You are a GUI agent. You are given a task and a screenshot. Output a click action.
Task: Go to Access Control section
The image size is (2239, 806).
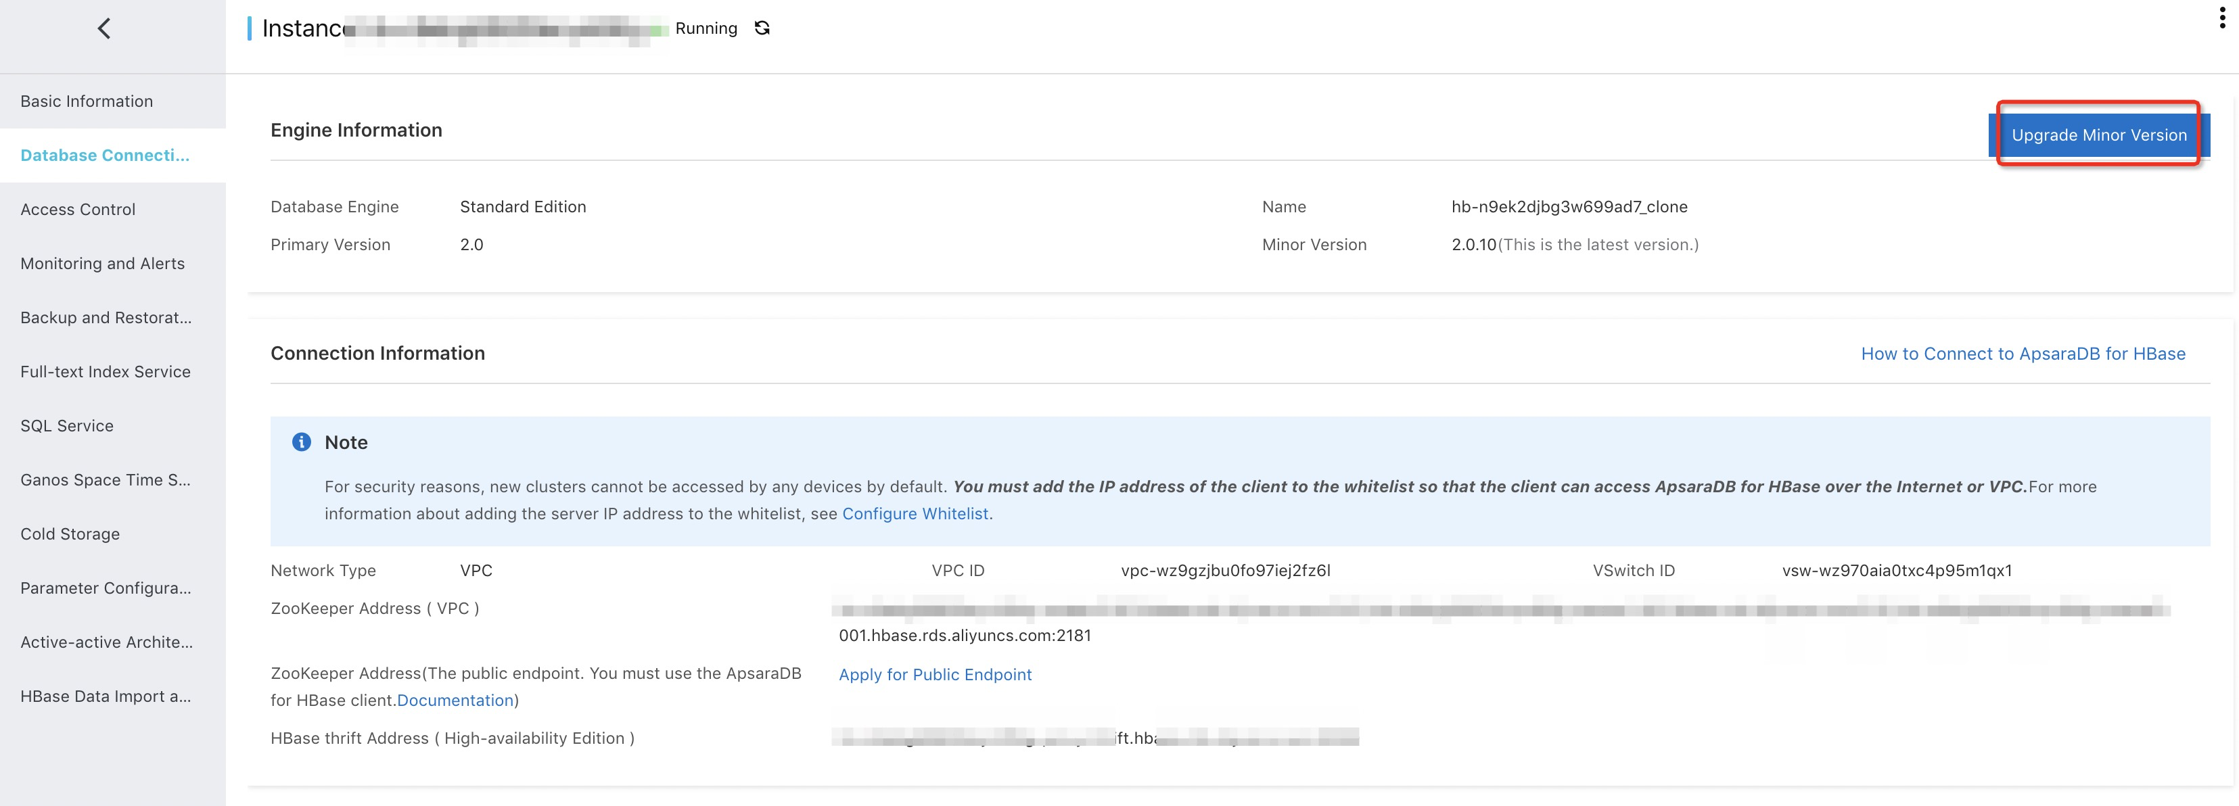tap(78, 210)
